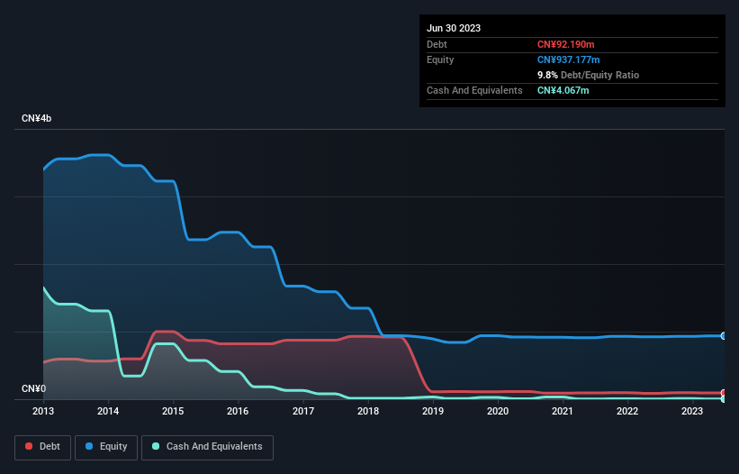Toggle the Equity series legend button
The height and width of the screenshot is (474, 739).
point(106,447)
